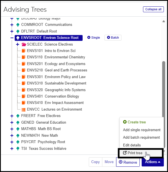168x172 pixels.
Task: Click the TSI Texas Success tree icon
Action: 18,149
